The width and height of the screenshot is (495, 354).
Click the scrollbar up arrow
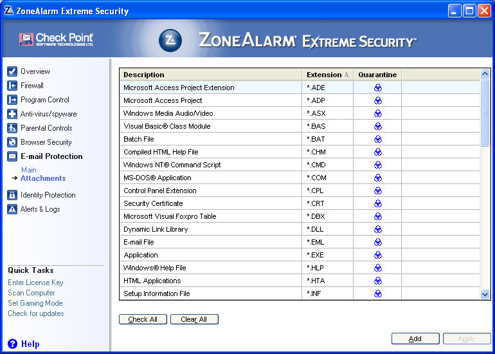[485, 74]
